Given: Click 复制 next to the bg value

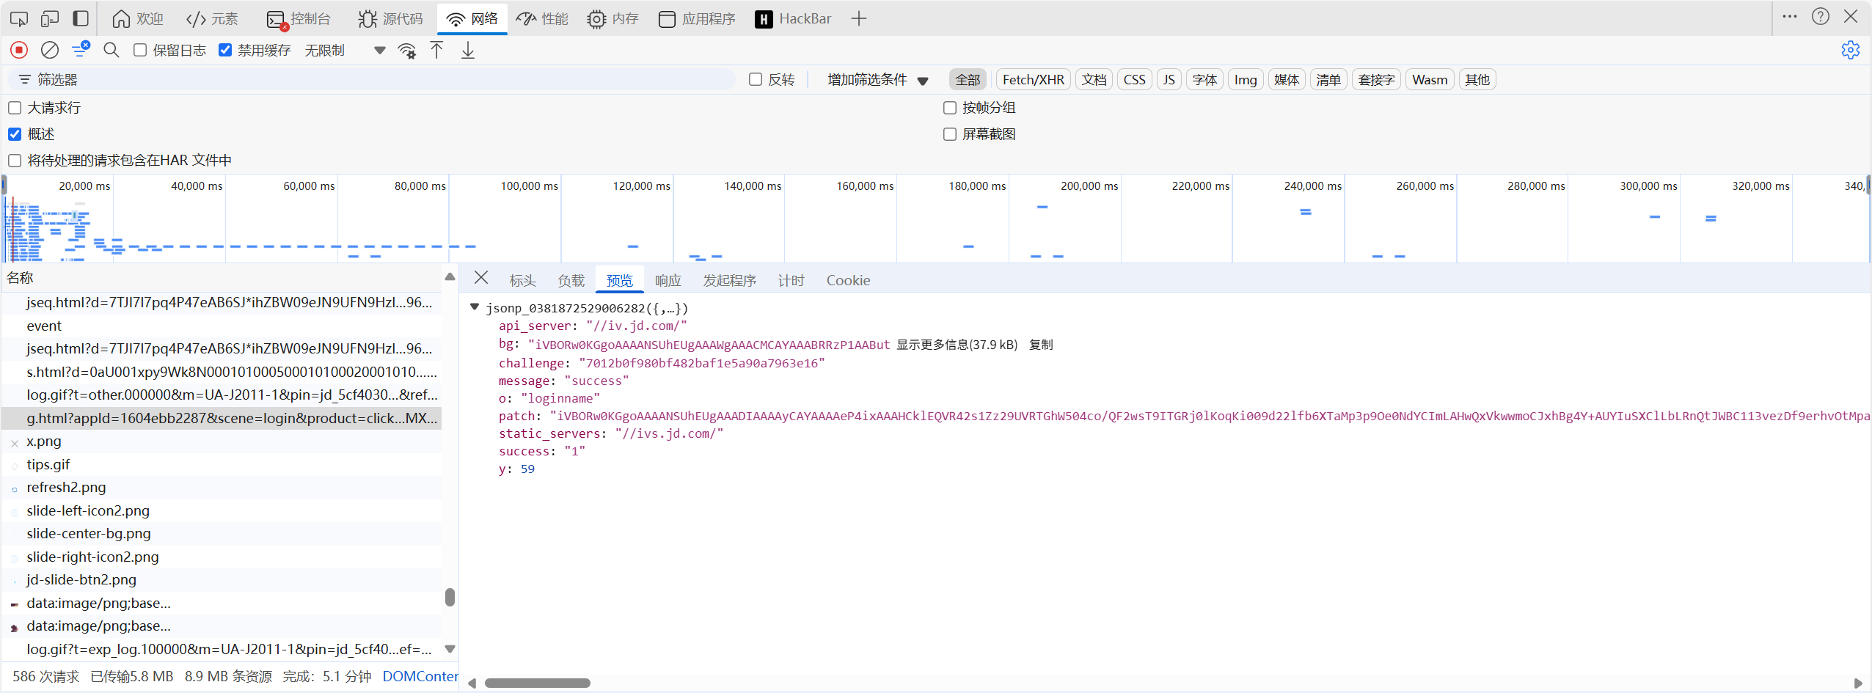Looking at the screenshot, I should (x=1040, y=345).
